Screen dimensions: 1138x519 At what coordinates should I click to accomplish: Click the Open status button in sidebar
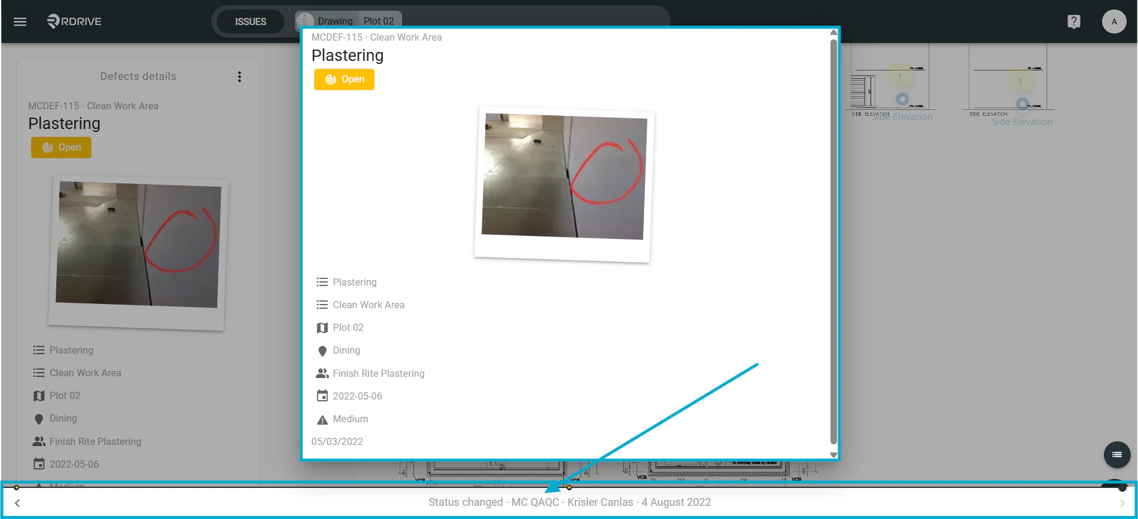(61, 148)
